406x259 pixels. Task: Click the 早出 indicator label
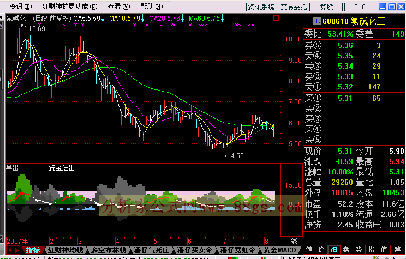13,168
